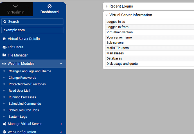Click the Manage Virtual Server gears icon
The width and height of the screenshot is (194, 134).
click(x=4, y=124)
